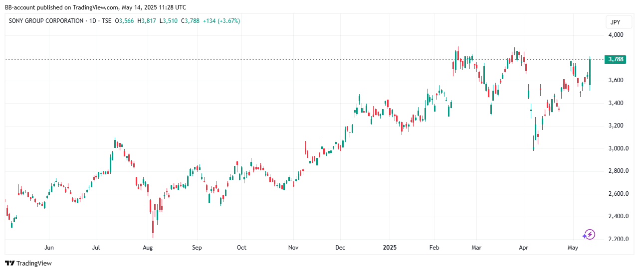Click the green 3,788 current price label
This screenshot has height=272, width=639.
pyautogui.click(x=614, y=59)
